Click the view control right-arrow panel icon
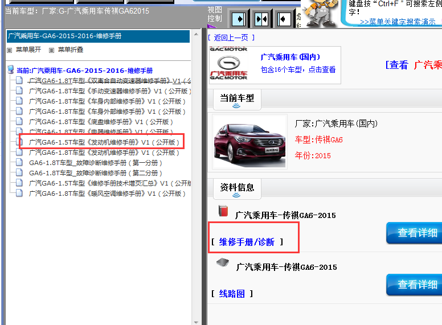 pos(239,19)
